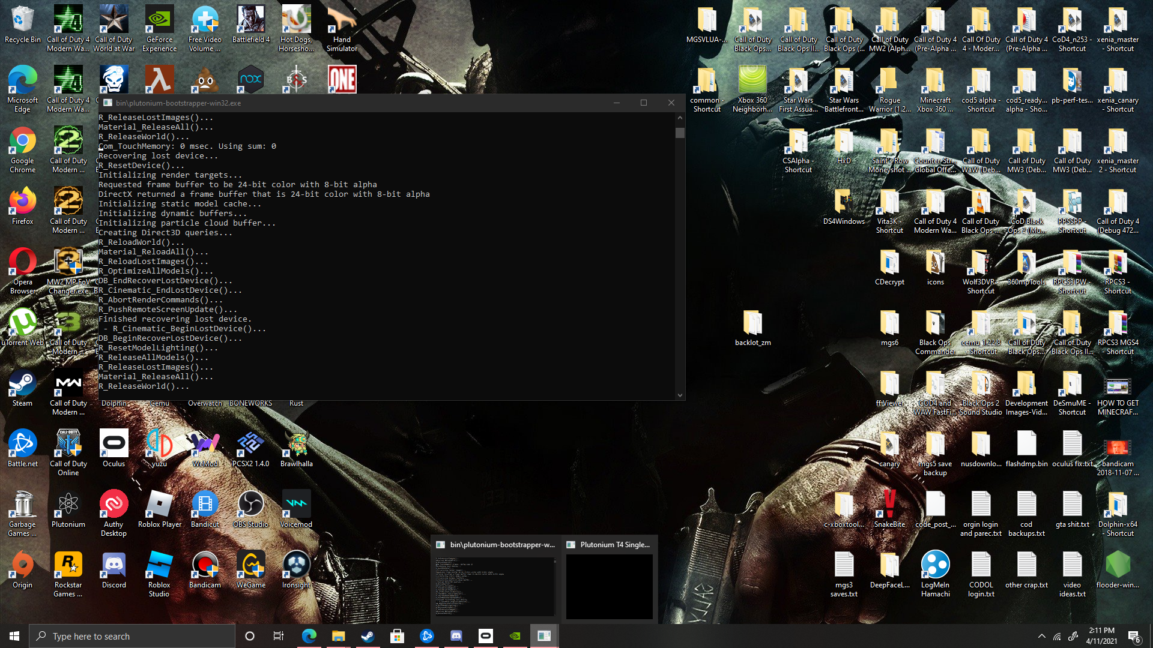This screenshot has width=1153, height=648.
Task: Open Task View on the taskbar
Action: coord(279,636)
